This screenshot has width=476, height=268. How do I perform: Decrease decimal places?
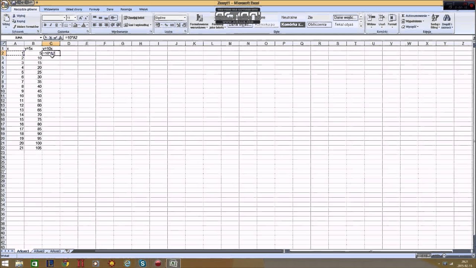(x=184, y=25)
